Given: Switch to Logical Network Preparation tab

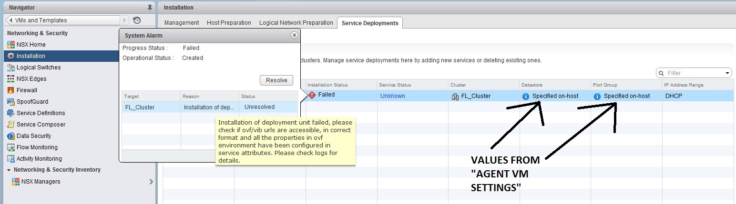Looking at the screenshot, I should (296, 23).
